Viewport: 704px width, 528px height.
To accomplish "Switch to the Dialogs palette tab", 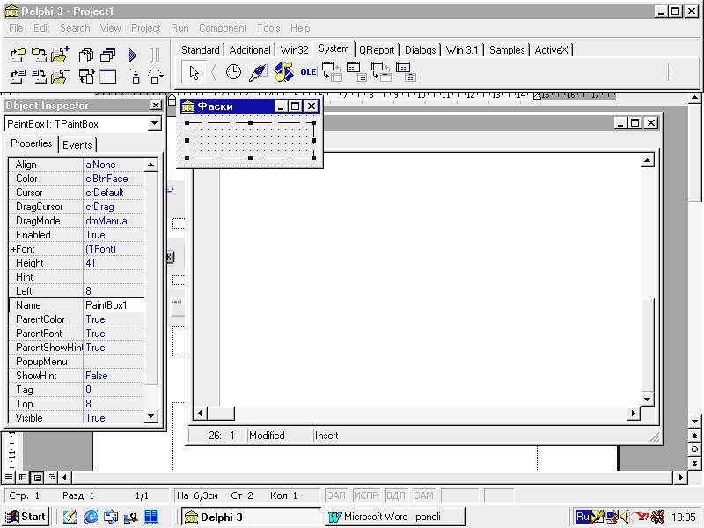I will pyautogui.click(x=421, y=50).
